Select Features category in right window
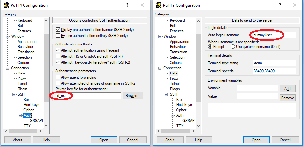The width and height of the screenshot is (304, 147). (x=177, y=31)
